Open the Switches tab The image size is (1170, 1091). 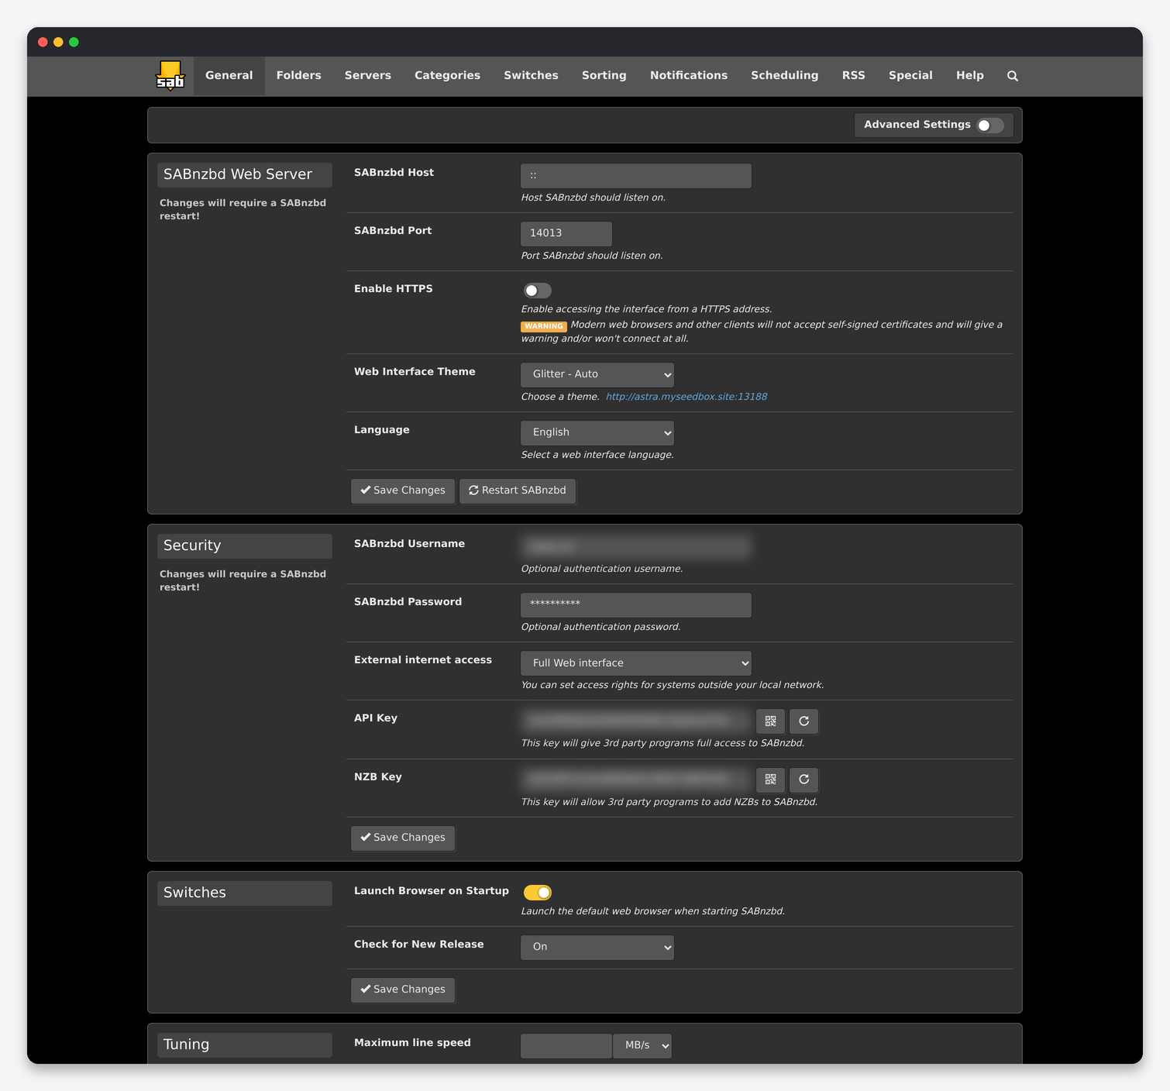coord(532,76)
